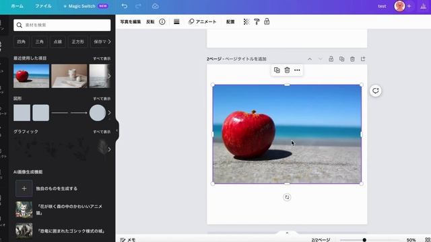Move page up with the up chevron

coord(310,59)
